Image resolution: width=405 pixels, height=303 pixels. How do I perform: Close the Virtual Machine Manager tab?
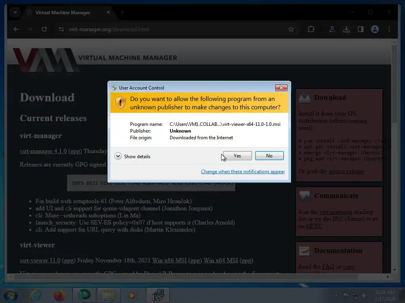pyautogui.click(x=108, y=12)
